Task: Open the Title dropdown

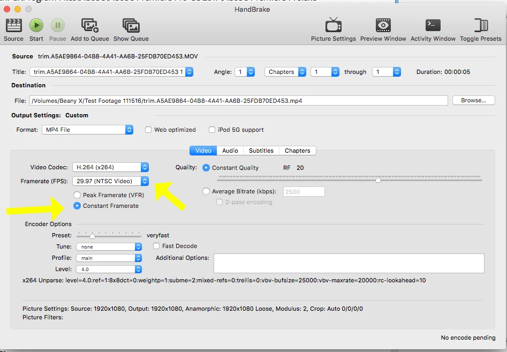Action: point(111,72)
